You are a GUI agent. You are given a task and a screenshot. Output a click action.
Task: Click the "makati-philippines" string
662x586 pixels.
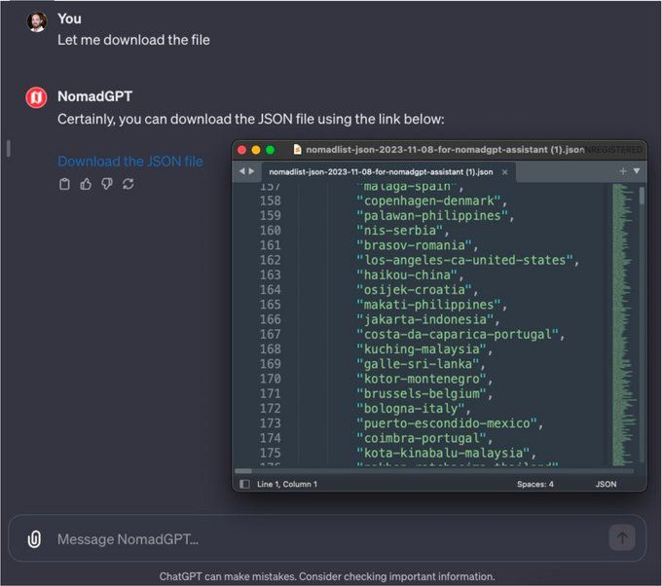(x=428, y=305)
